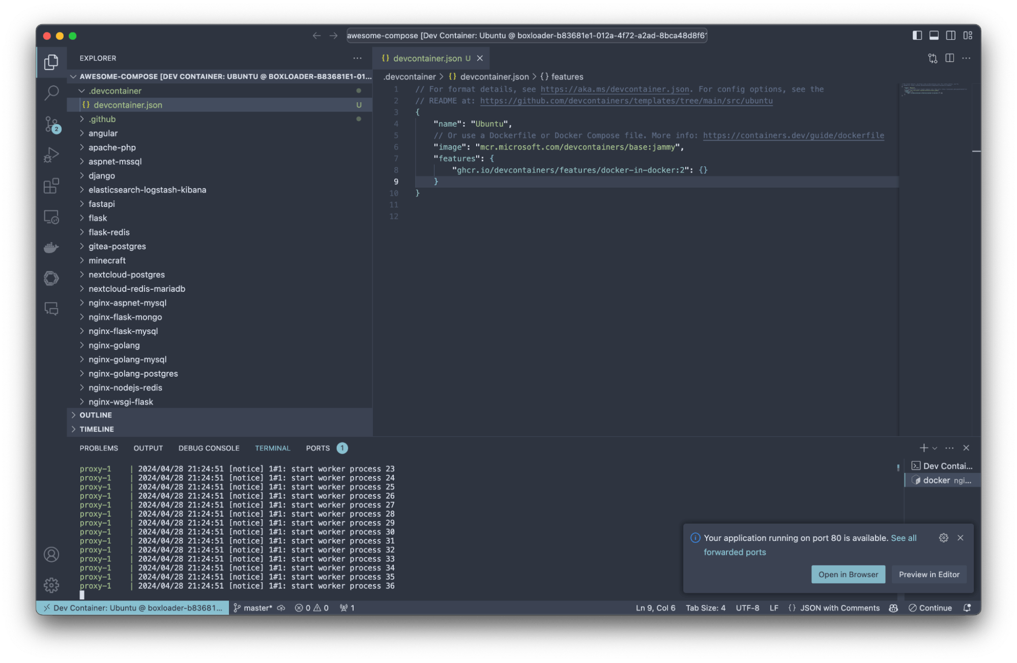Viewport: 1017px width, 663px height.
Task: Toggle primary side bar layout icon
Action: pos(917,36)
